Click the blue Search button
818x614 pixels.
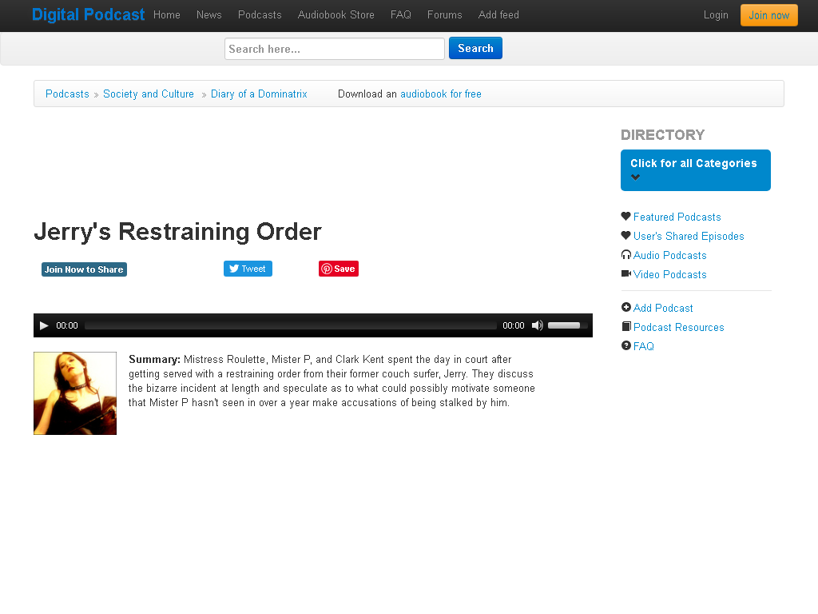click(x=475, y=48)
